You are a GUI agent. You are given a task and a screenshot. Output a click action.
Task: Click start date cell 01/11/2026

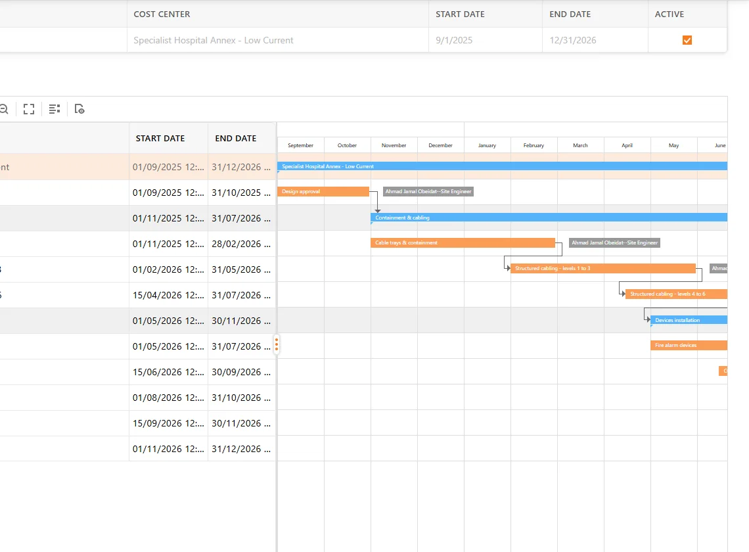tap(168, 449)
